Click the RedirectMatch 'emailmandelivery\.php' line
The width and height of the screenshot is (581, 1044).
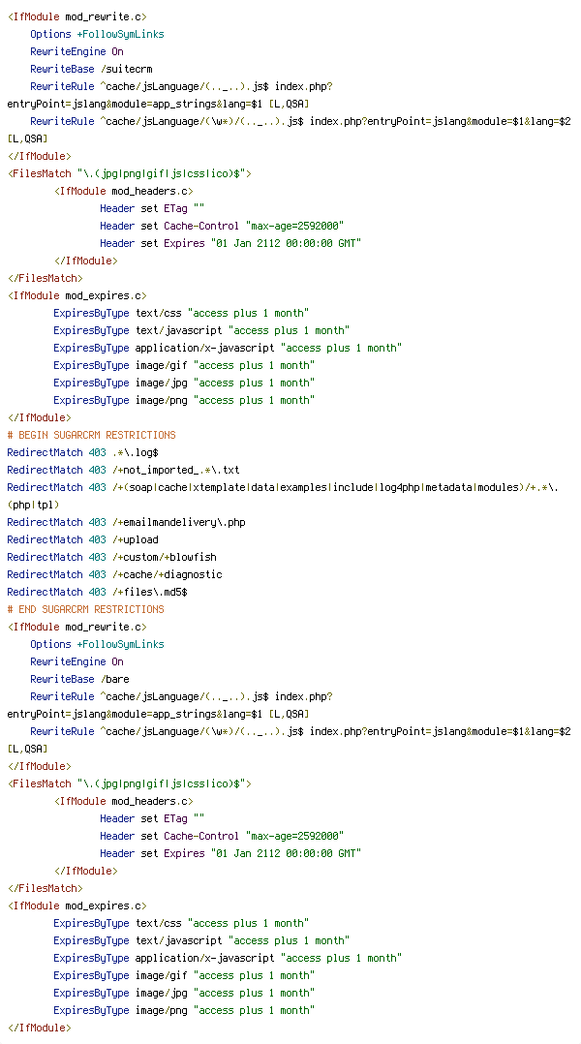click(127, 522)
